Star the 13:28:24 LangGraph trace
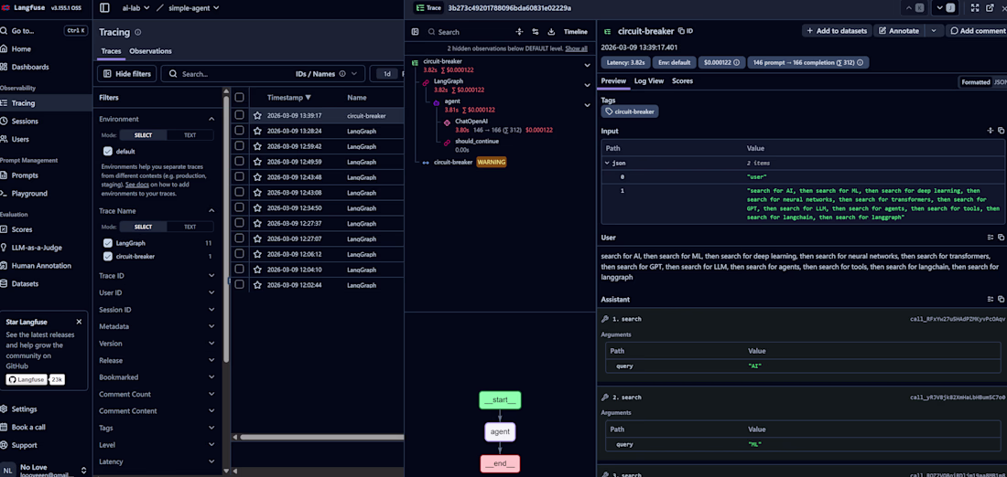Image resolution: width=1007 pixels, height=477 pixels. coord(257,131)
